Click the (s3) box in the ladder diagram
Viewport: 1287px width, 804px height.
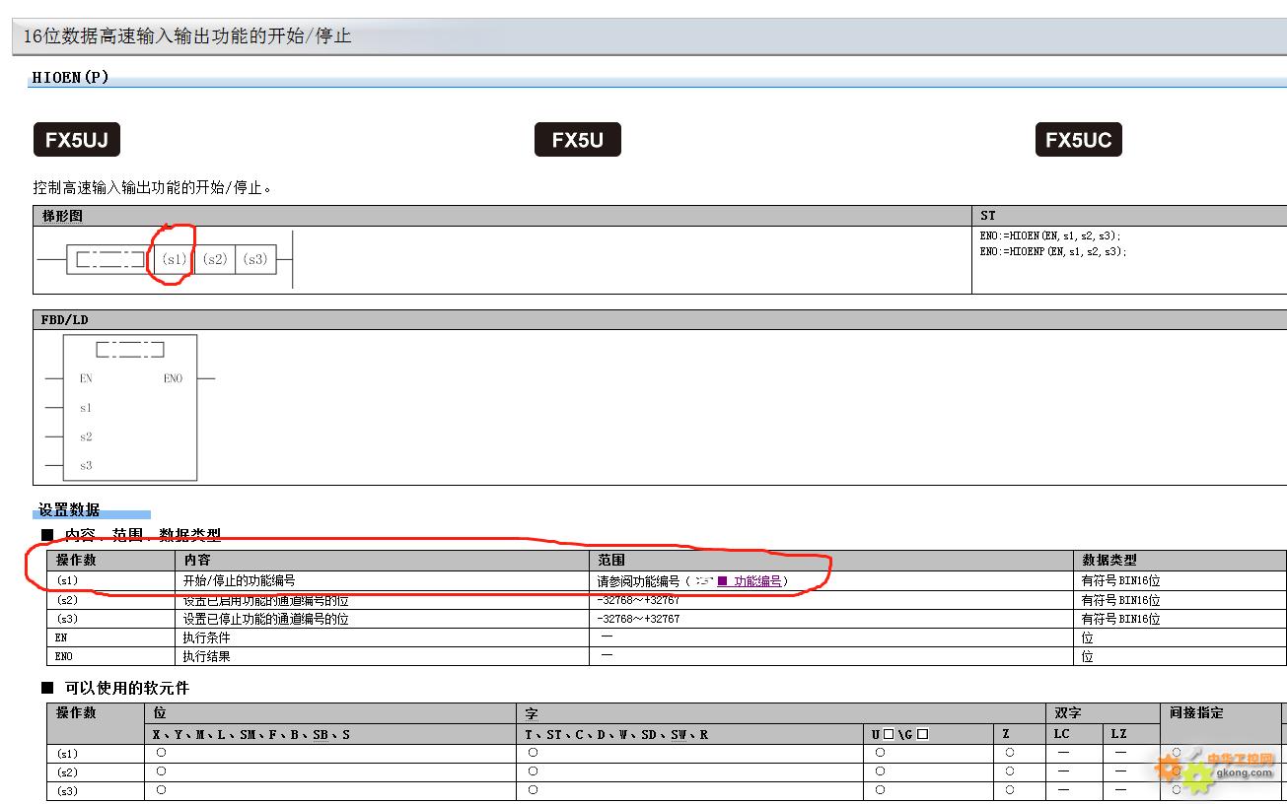coord(255,259)
